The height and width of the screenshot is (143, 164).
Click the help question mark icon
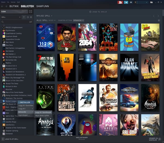pos(135,2)
